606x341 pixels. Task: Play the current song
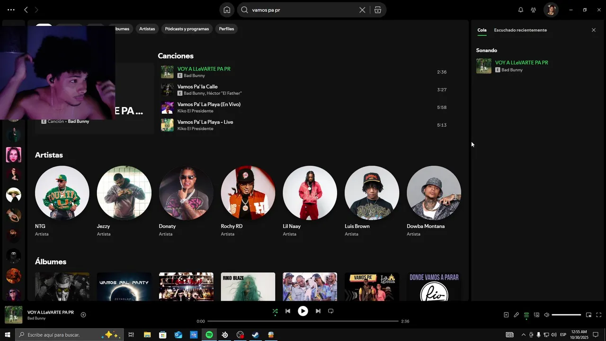point(303,311)
